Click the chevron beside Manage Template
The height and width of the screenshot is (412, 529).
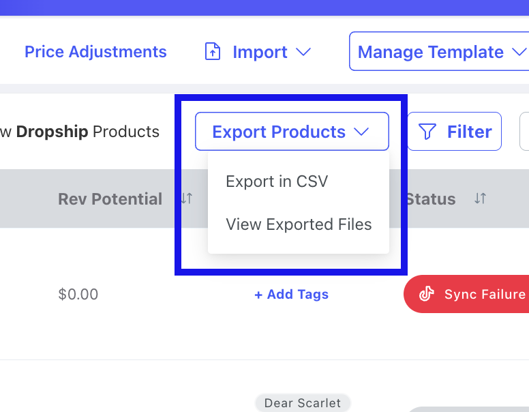coord(519,53)
